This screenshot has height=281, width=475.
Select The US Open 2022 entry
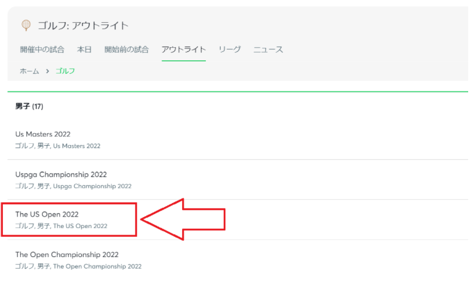[x=238, y=220]
